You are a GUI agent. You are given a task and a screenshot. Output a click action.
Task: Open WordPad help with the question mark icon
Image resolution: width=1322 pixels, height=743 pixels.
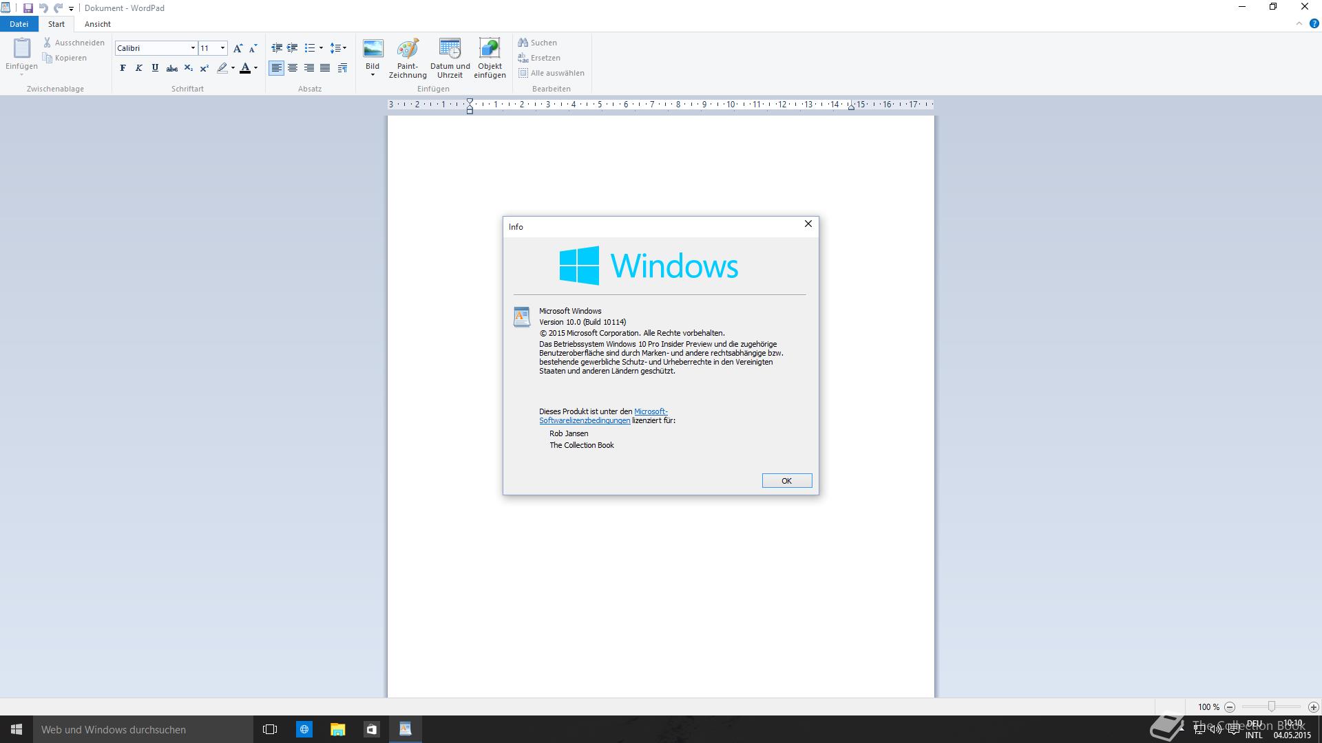[x=1314, y=23]
